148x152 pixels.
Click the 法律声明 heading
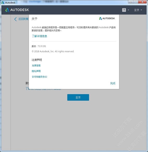[37, 60]
